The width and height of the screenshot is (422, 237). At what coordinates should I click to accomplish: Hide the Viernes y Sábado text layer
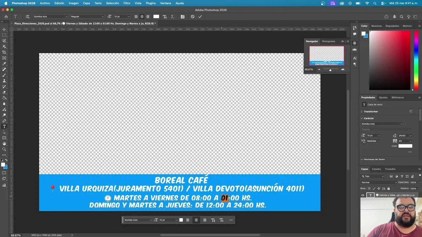[363, 195]
